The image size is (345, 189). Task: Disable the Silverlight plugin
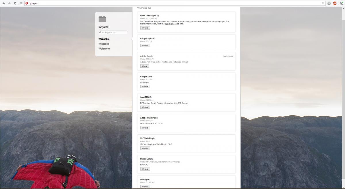(x=145, y=186)
